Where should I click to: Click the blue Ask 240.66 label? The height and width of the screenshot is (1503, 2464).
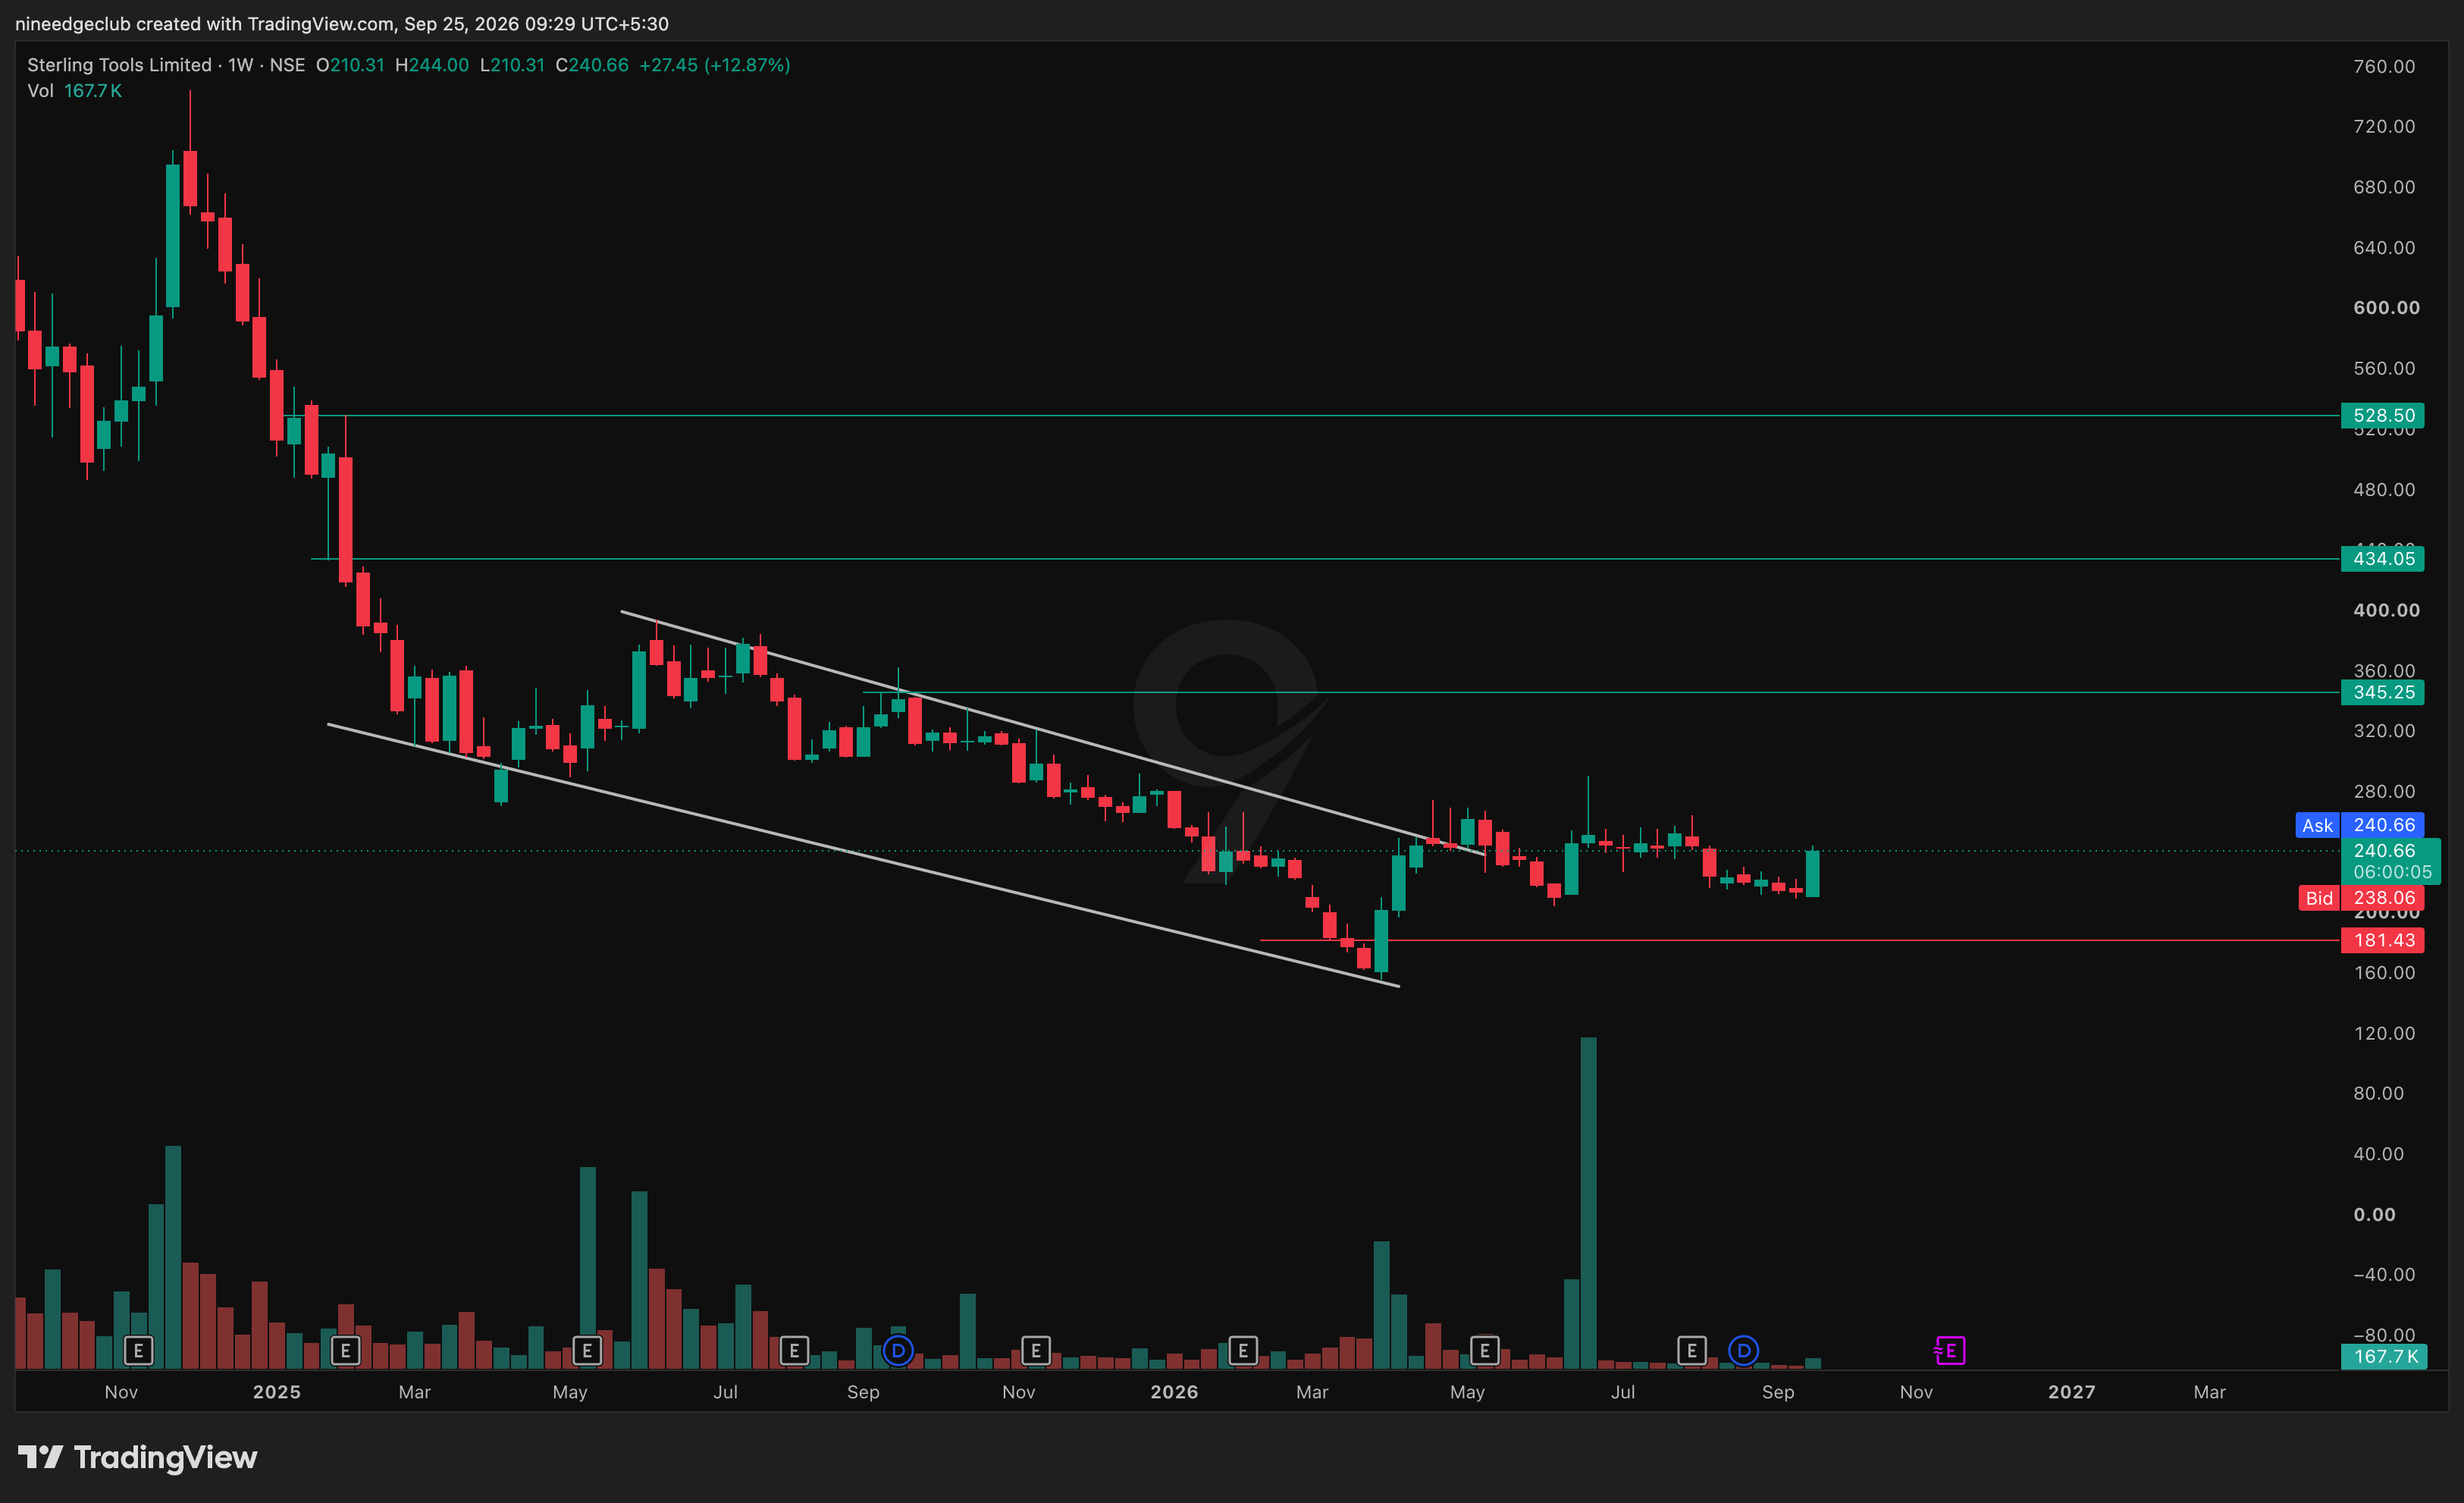pos(2360,825)
